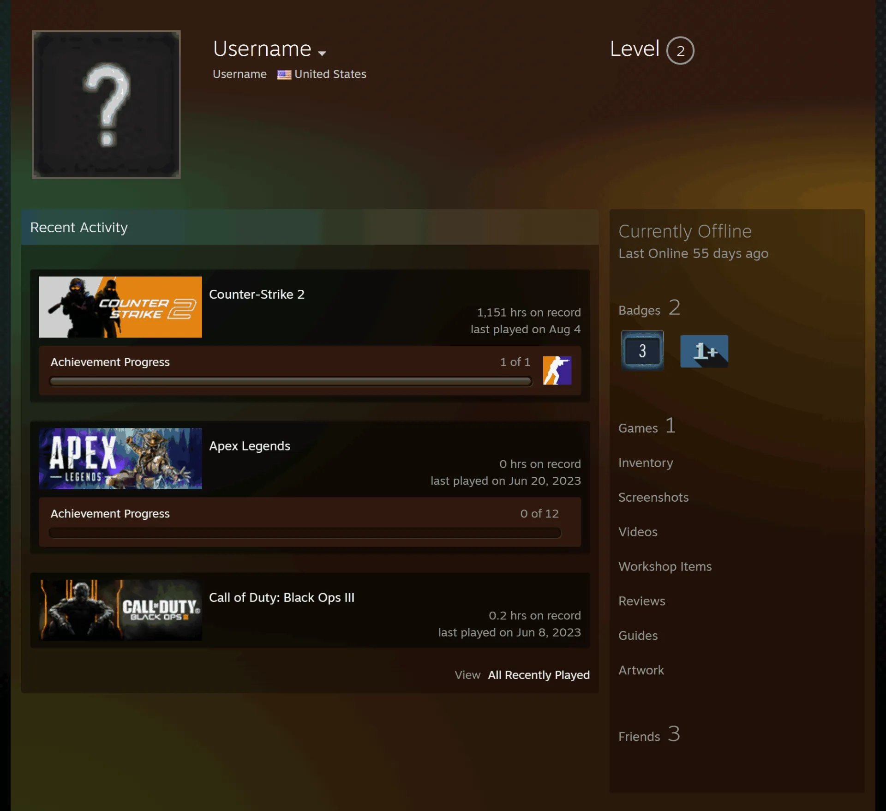The height and width of the screenshot is (811, 886).
Task: View All Recently Played games
Action: click(539, 675)
